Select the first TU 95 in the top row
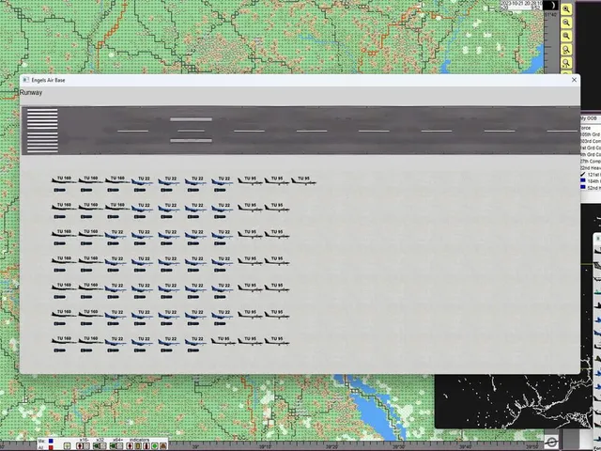This screenshot has width=601, height=451. 250,180
